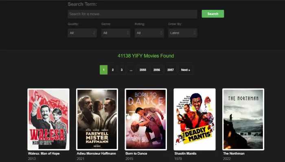The image size is (285, 162).
Task: Click the year 2022 under The Northman
Action: click(x=227, y=159)
